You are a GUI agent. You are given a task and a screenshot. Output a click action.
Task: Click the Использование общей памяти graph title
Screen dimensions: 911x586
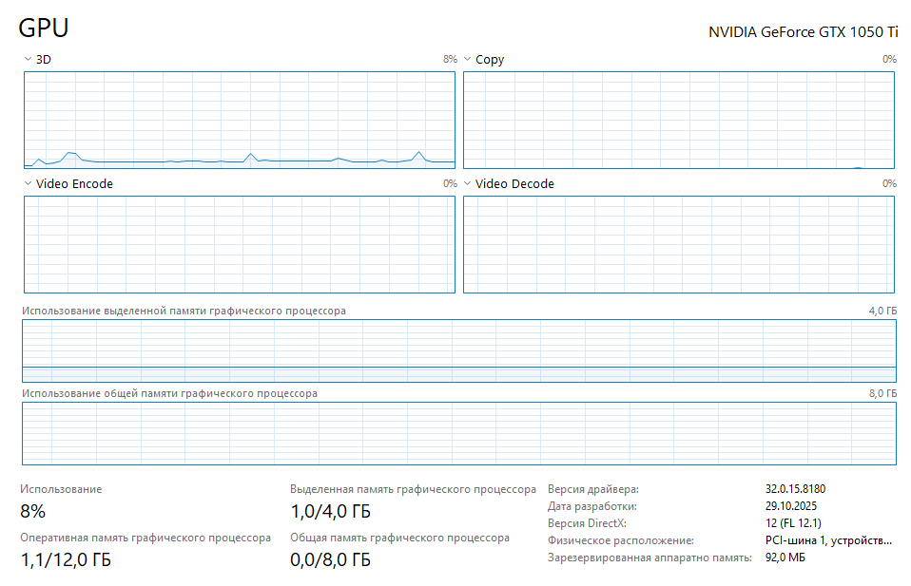click(x=169, y=393)
